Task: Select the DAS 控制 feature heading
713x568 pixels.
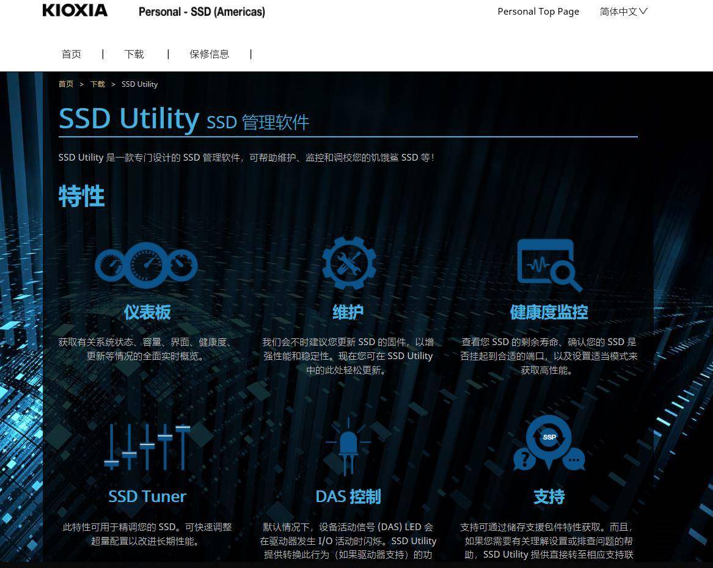Action: coord(348,497)
